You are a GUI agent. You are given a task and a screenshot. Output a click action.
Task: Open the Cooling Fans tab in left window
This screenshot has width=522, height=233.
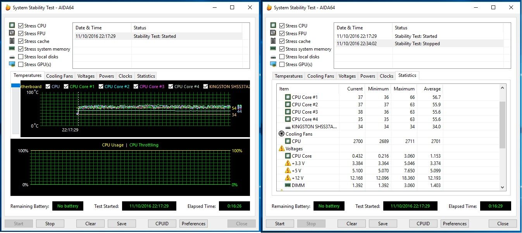[x=60, y=76]
